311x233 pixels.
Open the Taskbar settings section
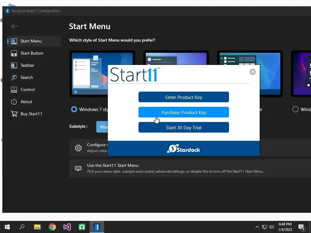pos(34,66)
